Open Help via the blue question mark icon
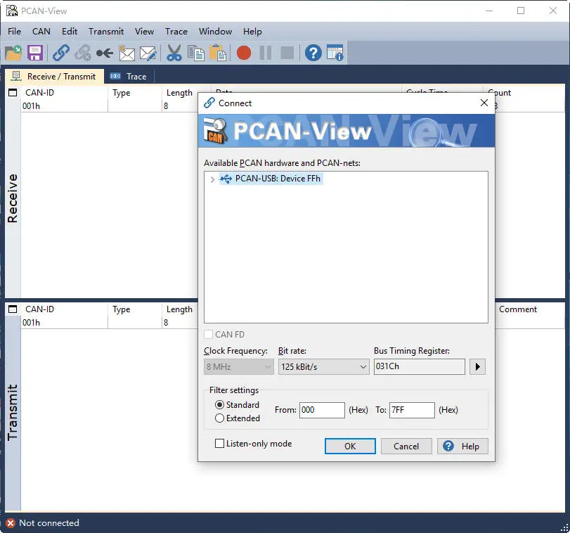 (313, 53)
